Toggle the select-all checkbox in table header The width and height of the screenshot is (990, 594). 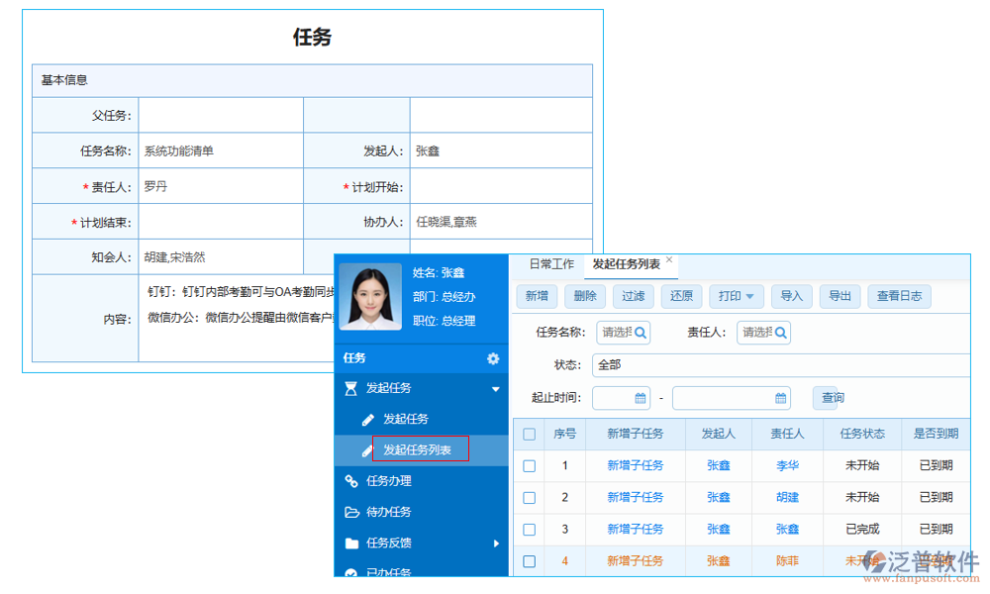pos(529,434)
